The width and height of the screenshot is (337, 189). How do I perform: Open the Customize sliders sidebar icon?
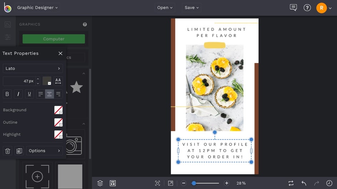coord(7,37)
